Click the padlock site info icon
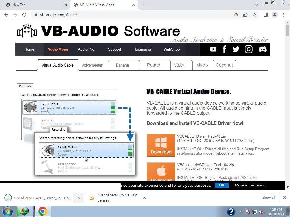 click(36, 15)
